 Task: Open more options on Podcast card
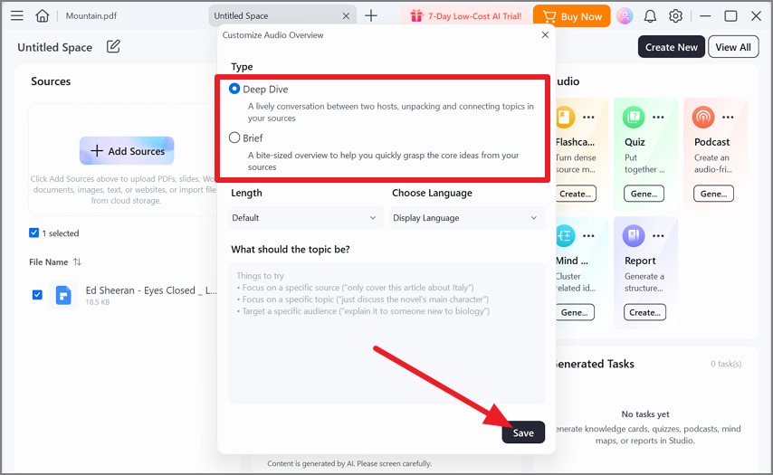728,118
